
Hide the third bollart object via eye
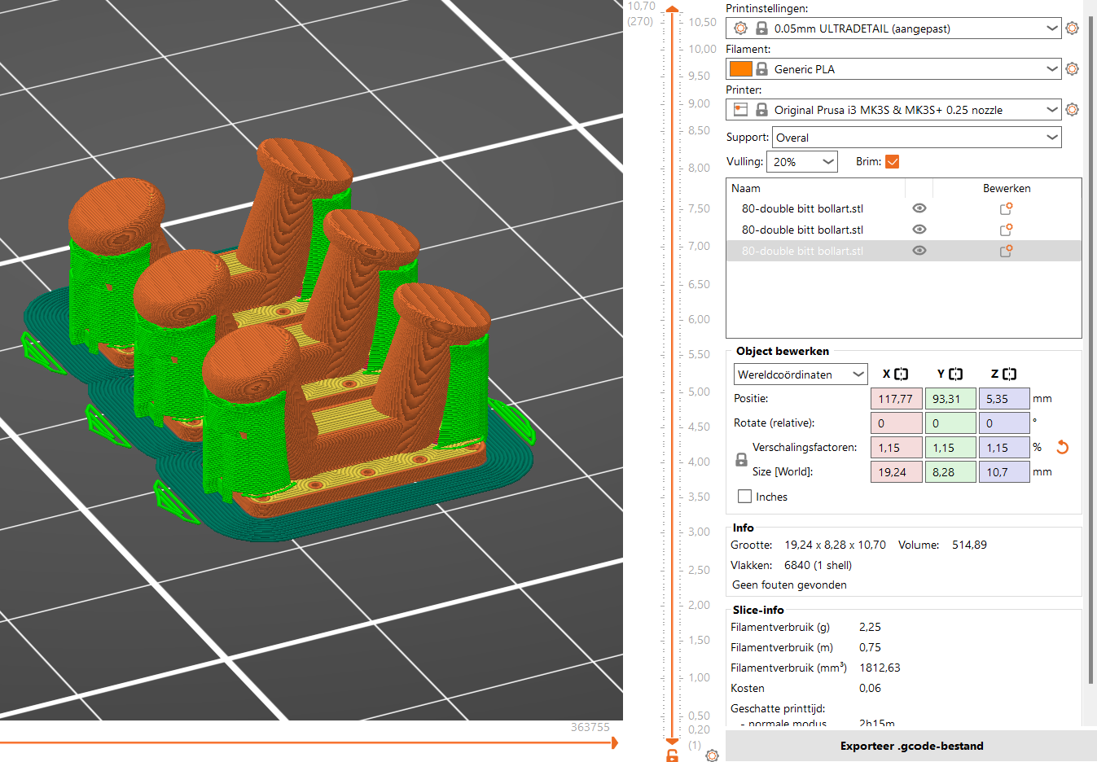(919, 251)
